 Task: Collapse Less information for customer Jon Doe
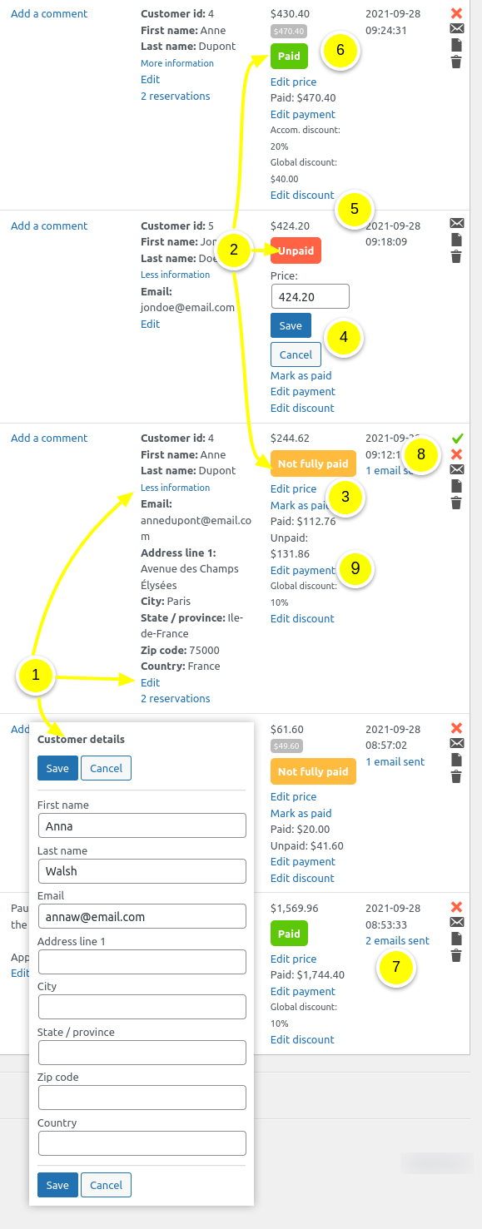coord(175,274)
